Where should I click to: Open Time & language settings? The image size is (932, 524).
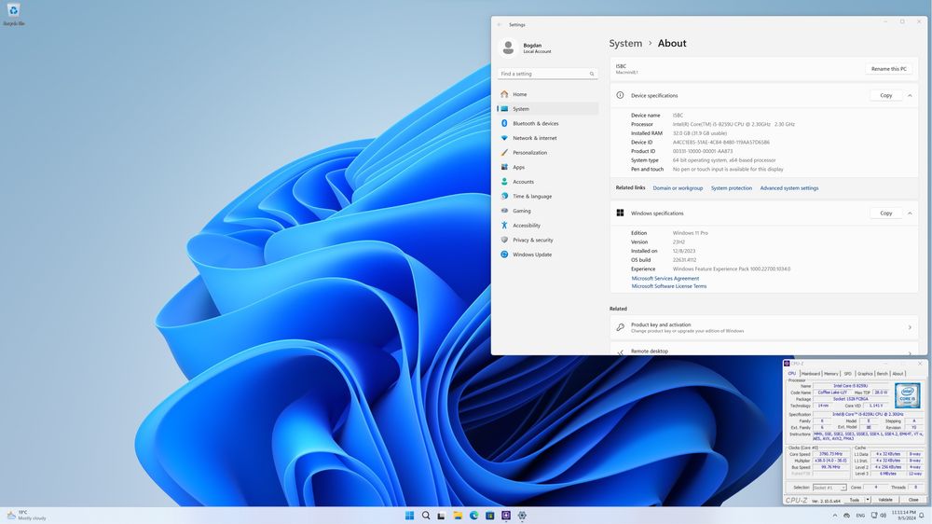[547, 197]
